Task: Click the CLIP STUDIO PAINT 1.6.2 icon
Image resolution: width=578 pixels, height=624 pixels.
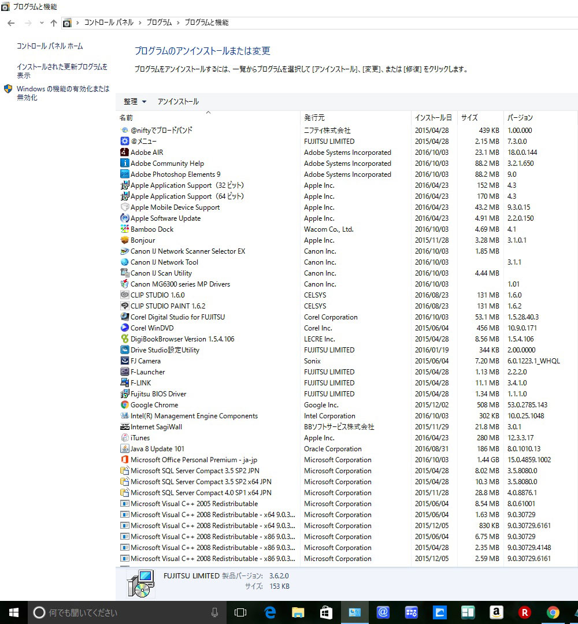Action: coord(125,306)
